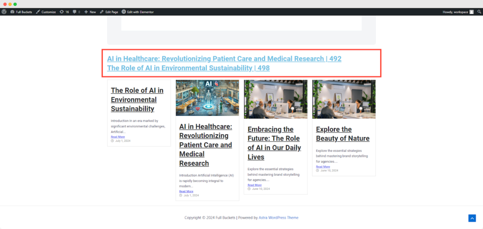The image size is (483, 229).
Task: Click the dashboard gauge icon beside Full Buckets
Action: click(x=12, y=12)
